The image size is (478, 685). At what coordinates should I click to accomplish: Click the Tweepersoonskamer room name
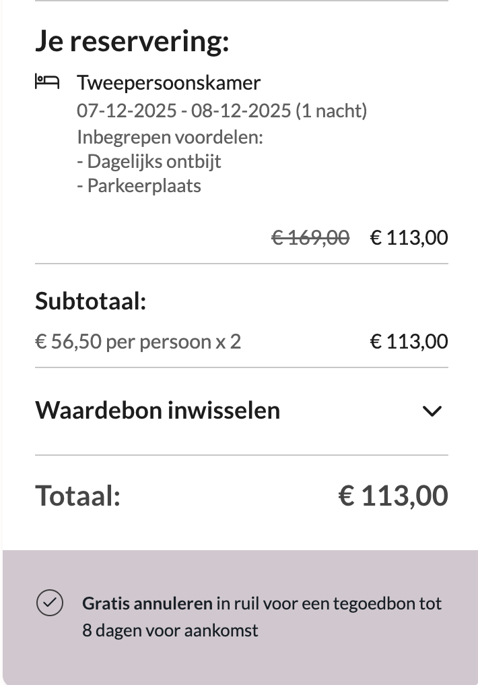pos(168,82)
